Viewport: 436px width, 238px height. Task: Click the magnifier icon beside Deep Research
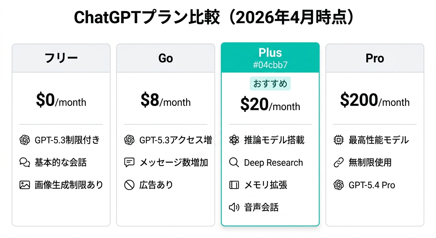234,163
